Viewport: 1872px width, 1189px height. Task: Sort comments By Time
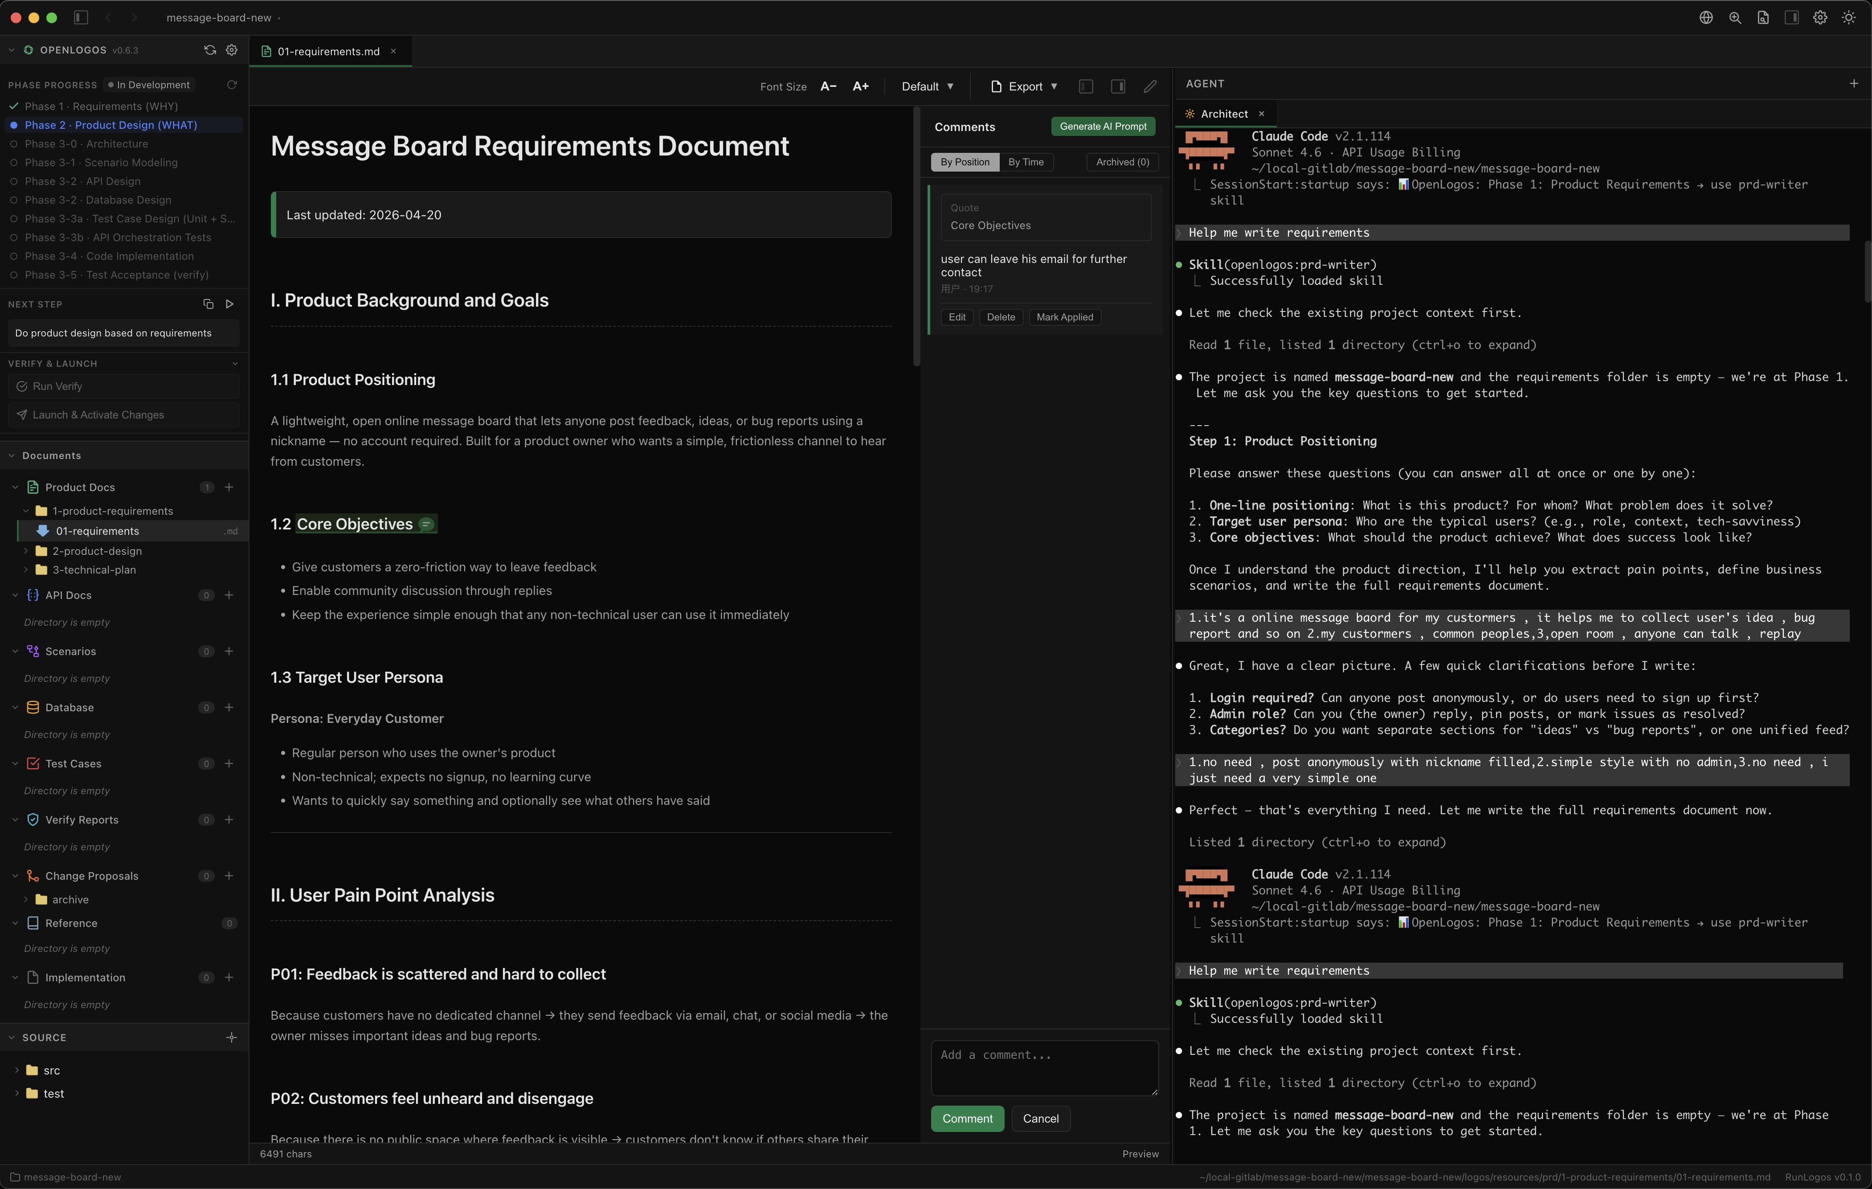[1026, 162]
